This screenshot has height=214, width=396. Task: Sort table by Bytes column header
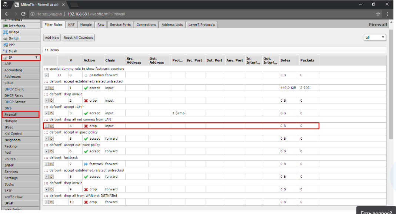point(289,61)
